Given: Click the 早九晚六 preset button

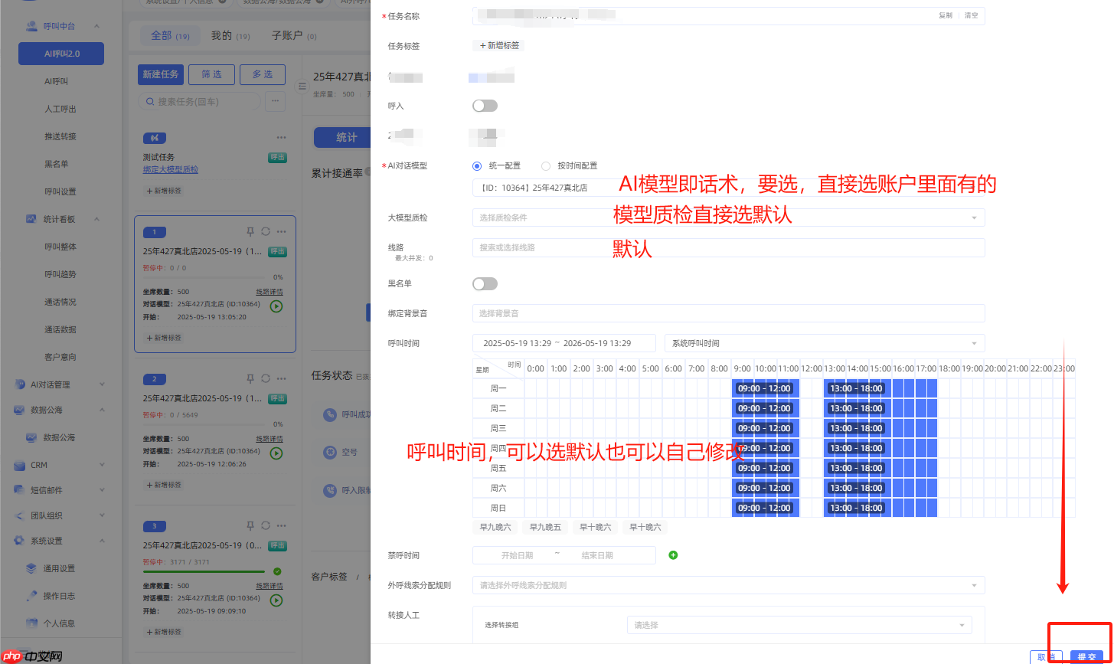Looking at the screenshot, I should click(495, 527).
